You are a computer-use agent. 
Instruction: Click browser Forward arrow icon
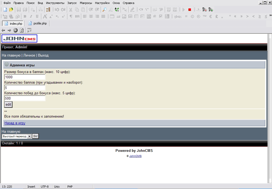[9, 30]
